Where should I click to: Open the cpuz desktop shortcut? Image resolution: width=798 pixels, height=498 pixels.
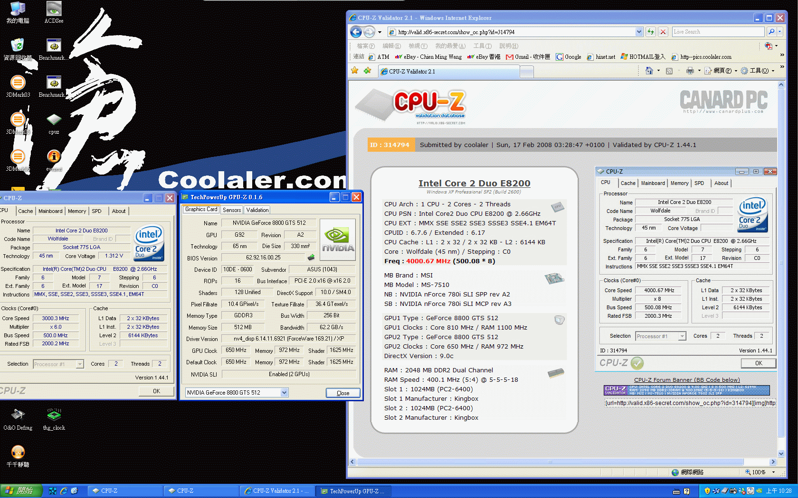click(x=54, y=123)
